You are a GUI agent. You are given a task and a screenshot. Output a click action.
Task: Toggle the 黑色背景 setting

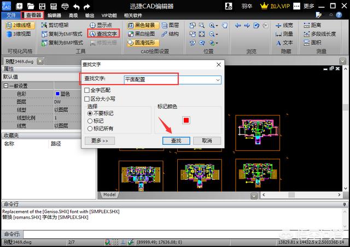(143, 25)
